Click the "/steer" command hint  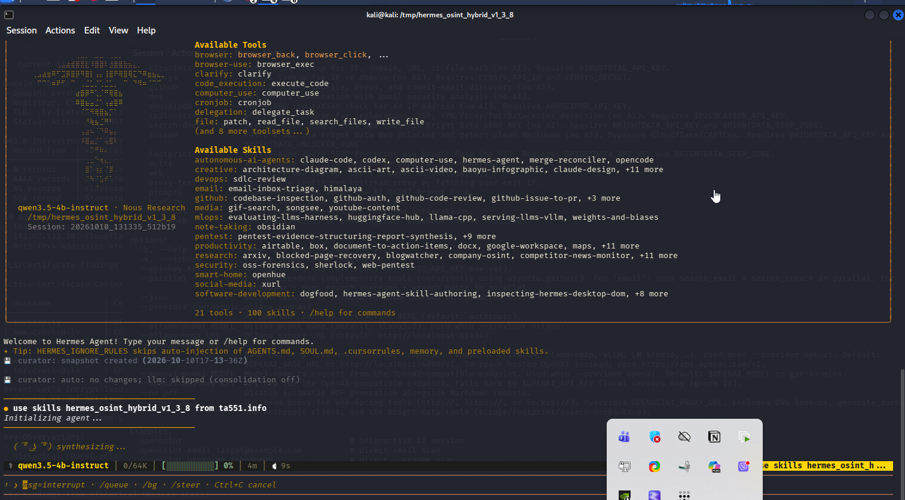click(185, 485)
